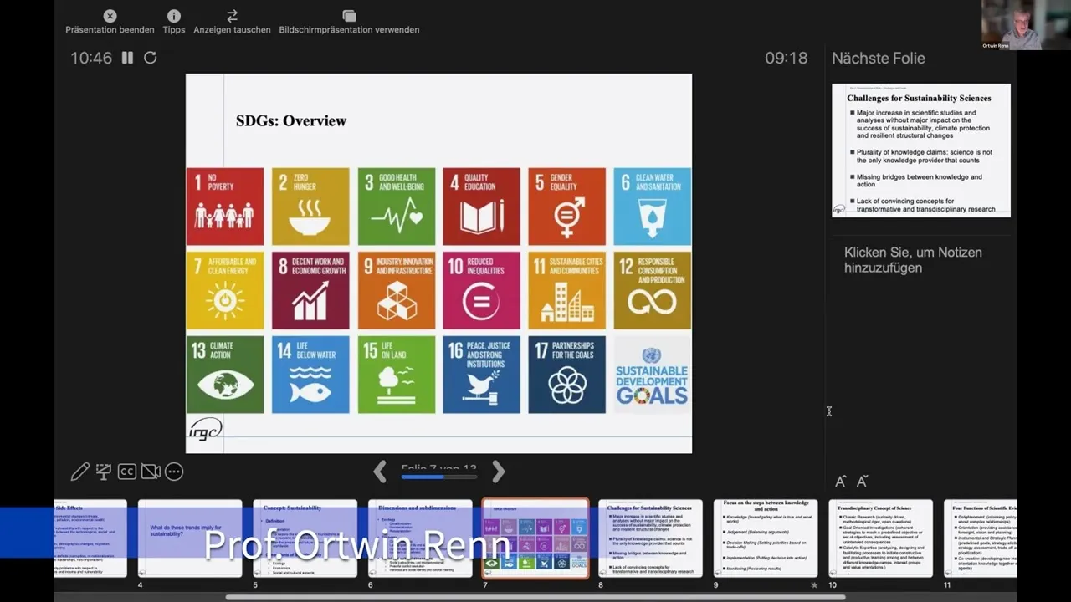Viewport: 1071px width, 602px height.
Task: Click the filmstrip horizontal scrollbar
Action: coord(535,597)
